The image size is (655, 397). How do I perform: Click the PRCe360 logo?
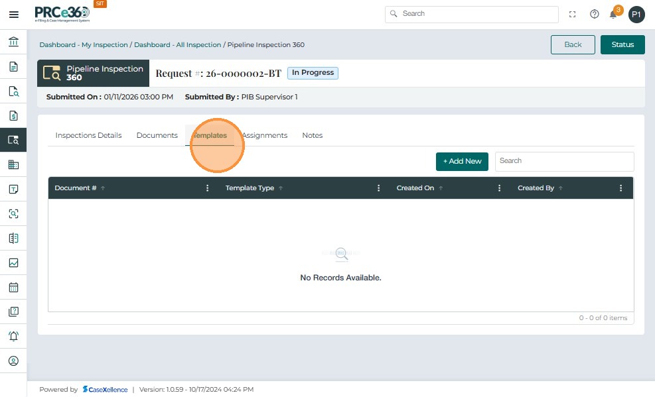pos(62,14)
